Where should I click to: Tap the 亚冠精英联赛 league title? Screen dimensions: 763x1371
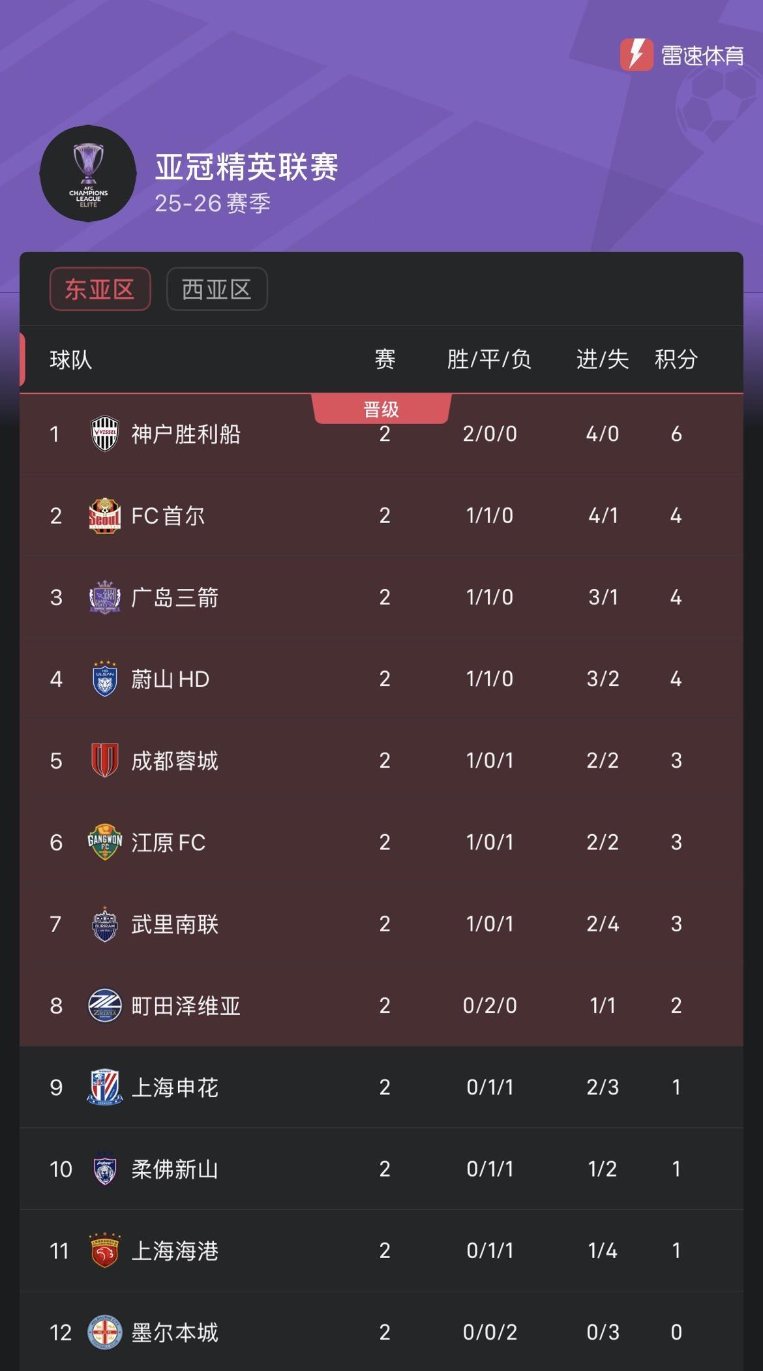coord(247,167)
